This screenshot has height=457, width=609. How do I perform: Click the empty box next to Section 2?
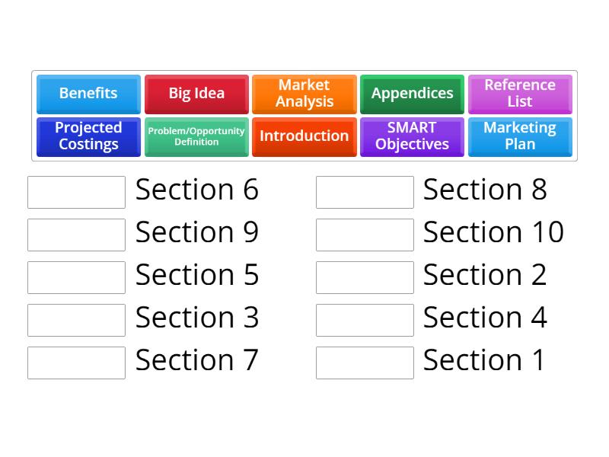365,277
